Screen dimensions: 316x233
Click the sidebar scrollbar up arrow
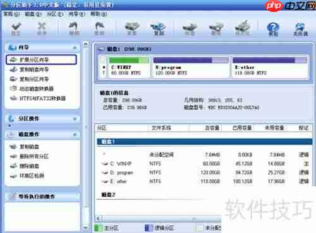coord(85,44)
